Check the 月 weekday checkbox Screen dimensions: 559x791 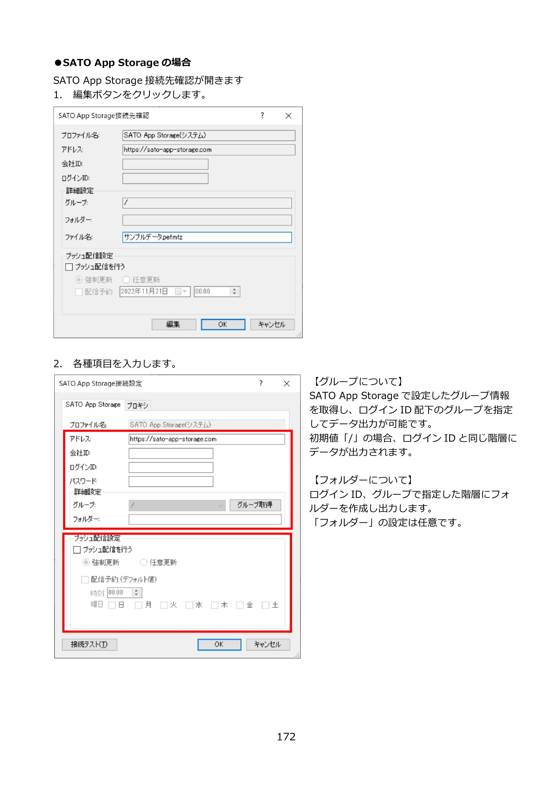tap(138, 605)
